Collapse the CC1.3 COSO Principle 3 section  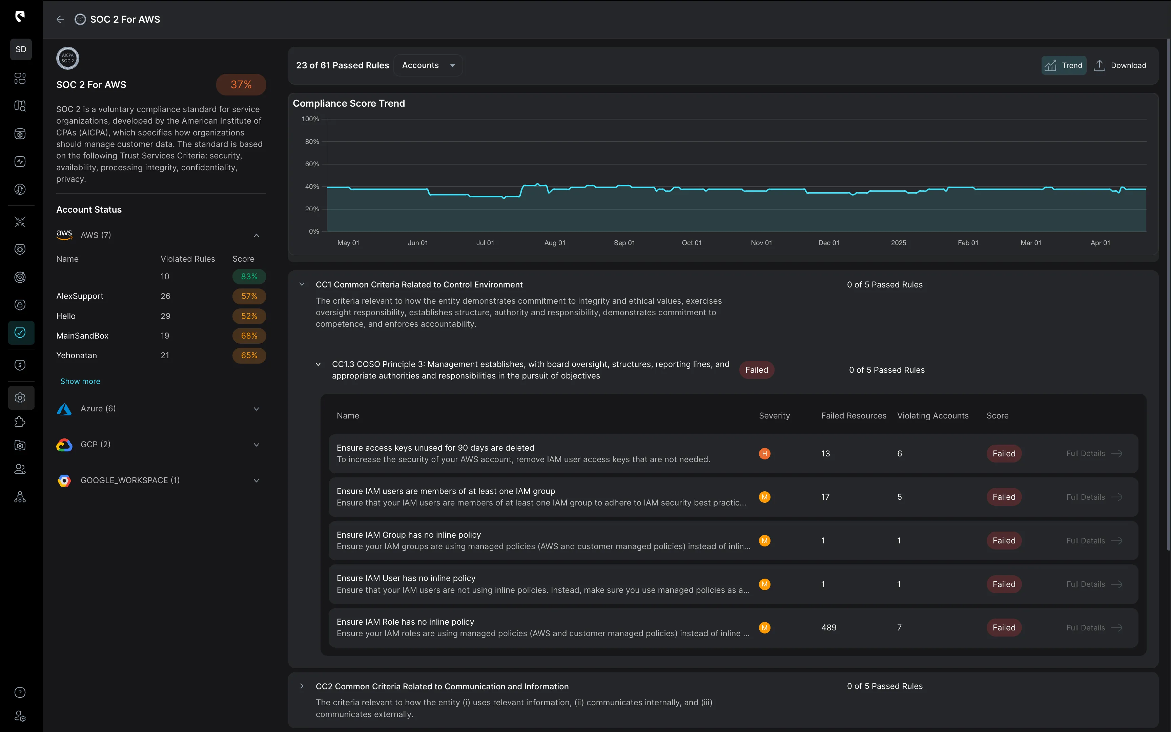318,365
